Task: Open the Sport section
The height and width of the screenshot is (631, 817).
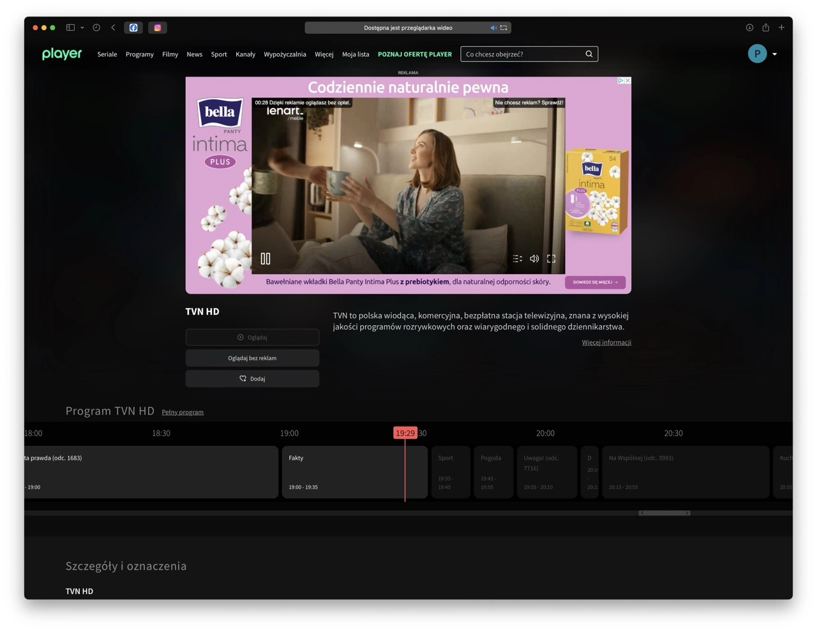Action: (x=219, y=54)
